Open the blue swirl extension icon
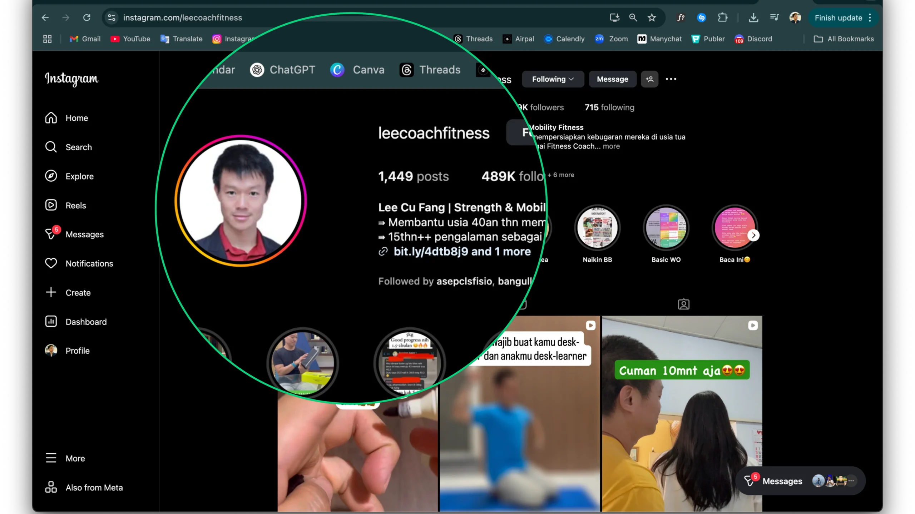Screen dimensions: 915x514 (701, 17)
